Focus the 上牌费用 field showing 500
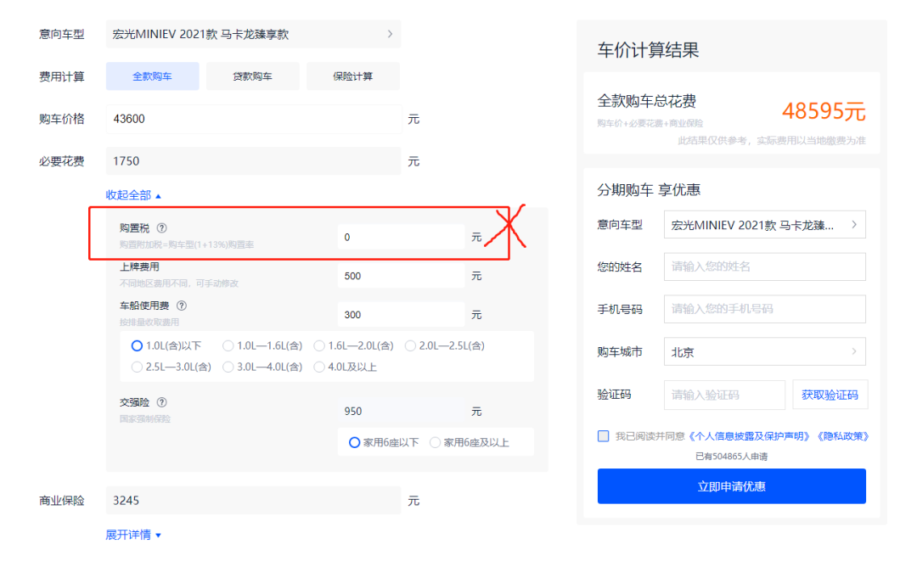The height and width of the screenshot is (561, 917). [x=401, y=276]
